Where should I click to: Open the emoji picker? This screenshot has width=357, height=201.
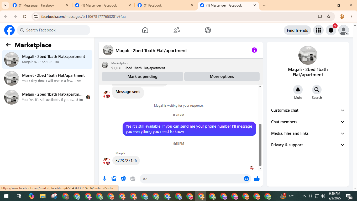246,179
